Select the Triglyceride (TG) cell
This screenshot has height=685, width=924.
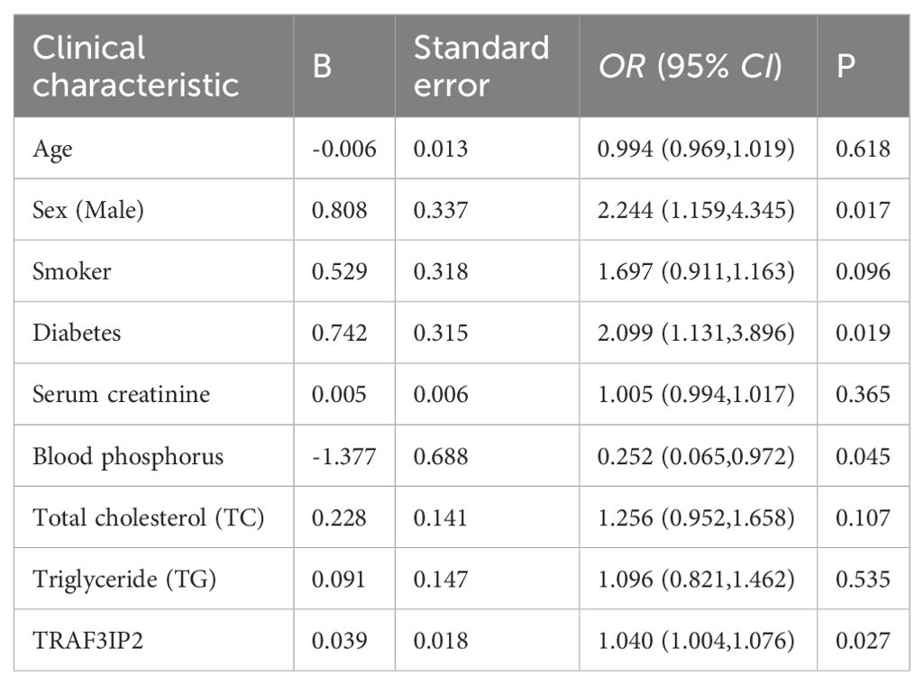[x=124, y=580]
